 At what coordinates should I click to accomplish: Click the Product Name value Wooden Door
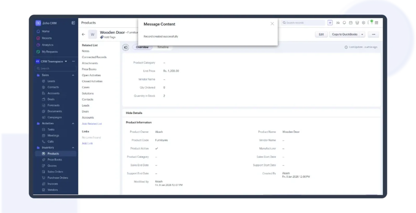(x=291, y=132)
